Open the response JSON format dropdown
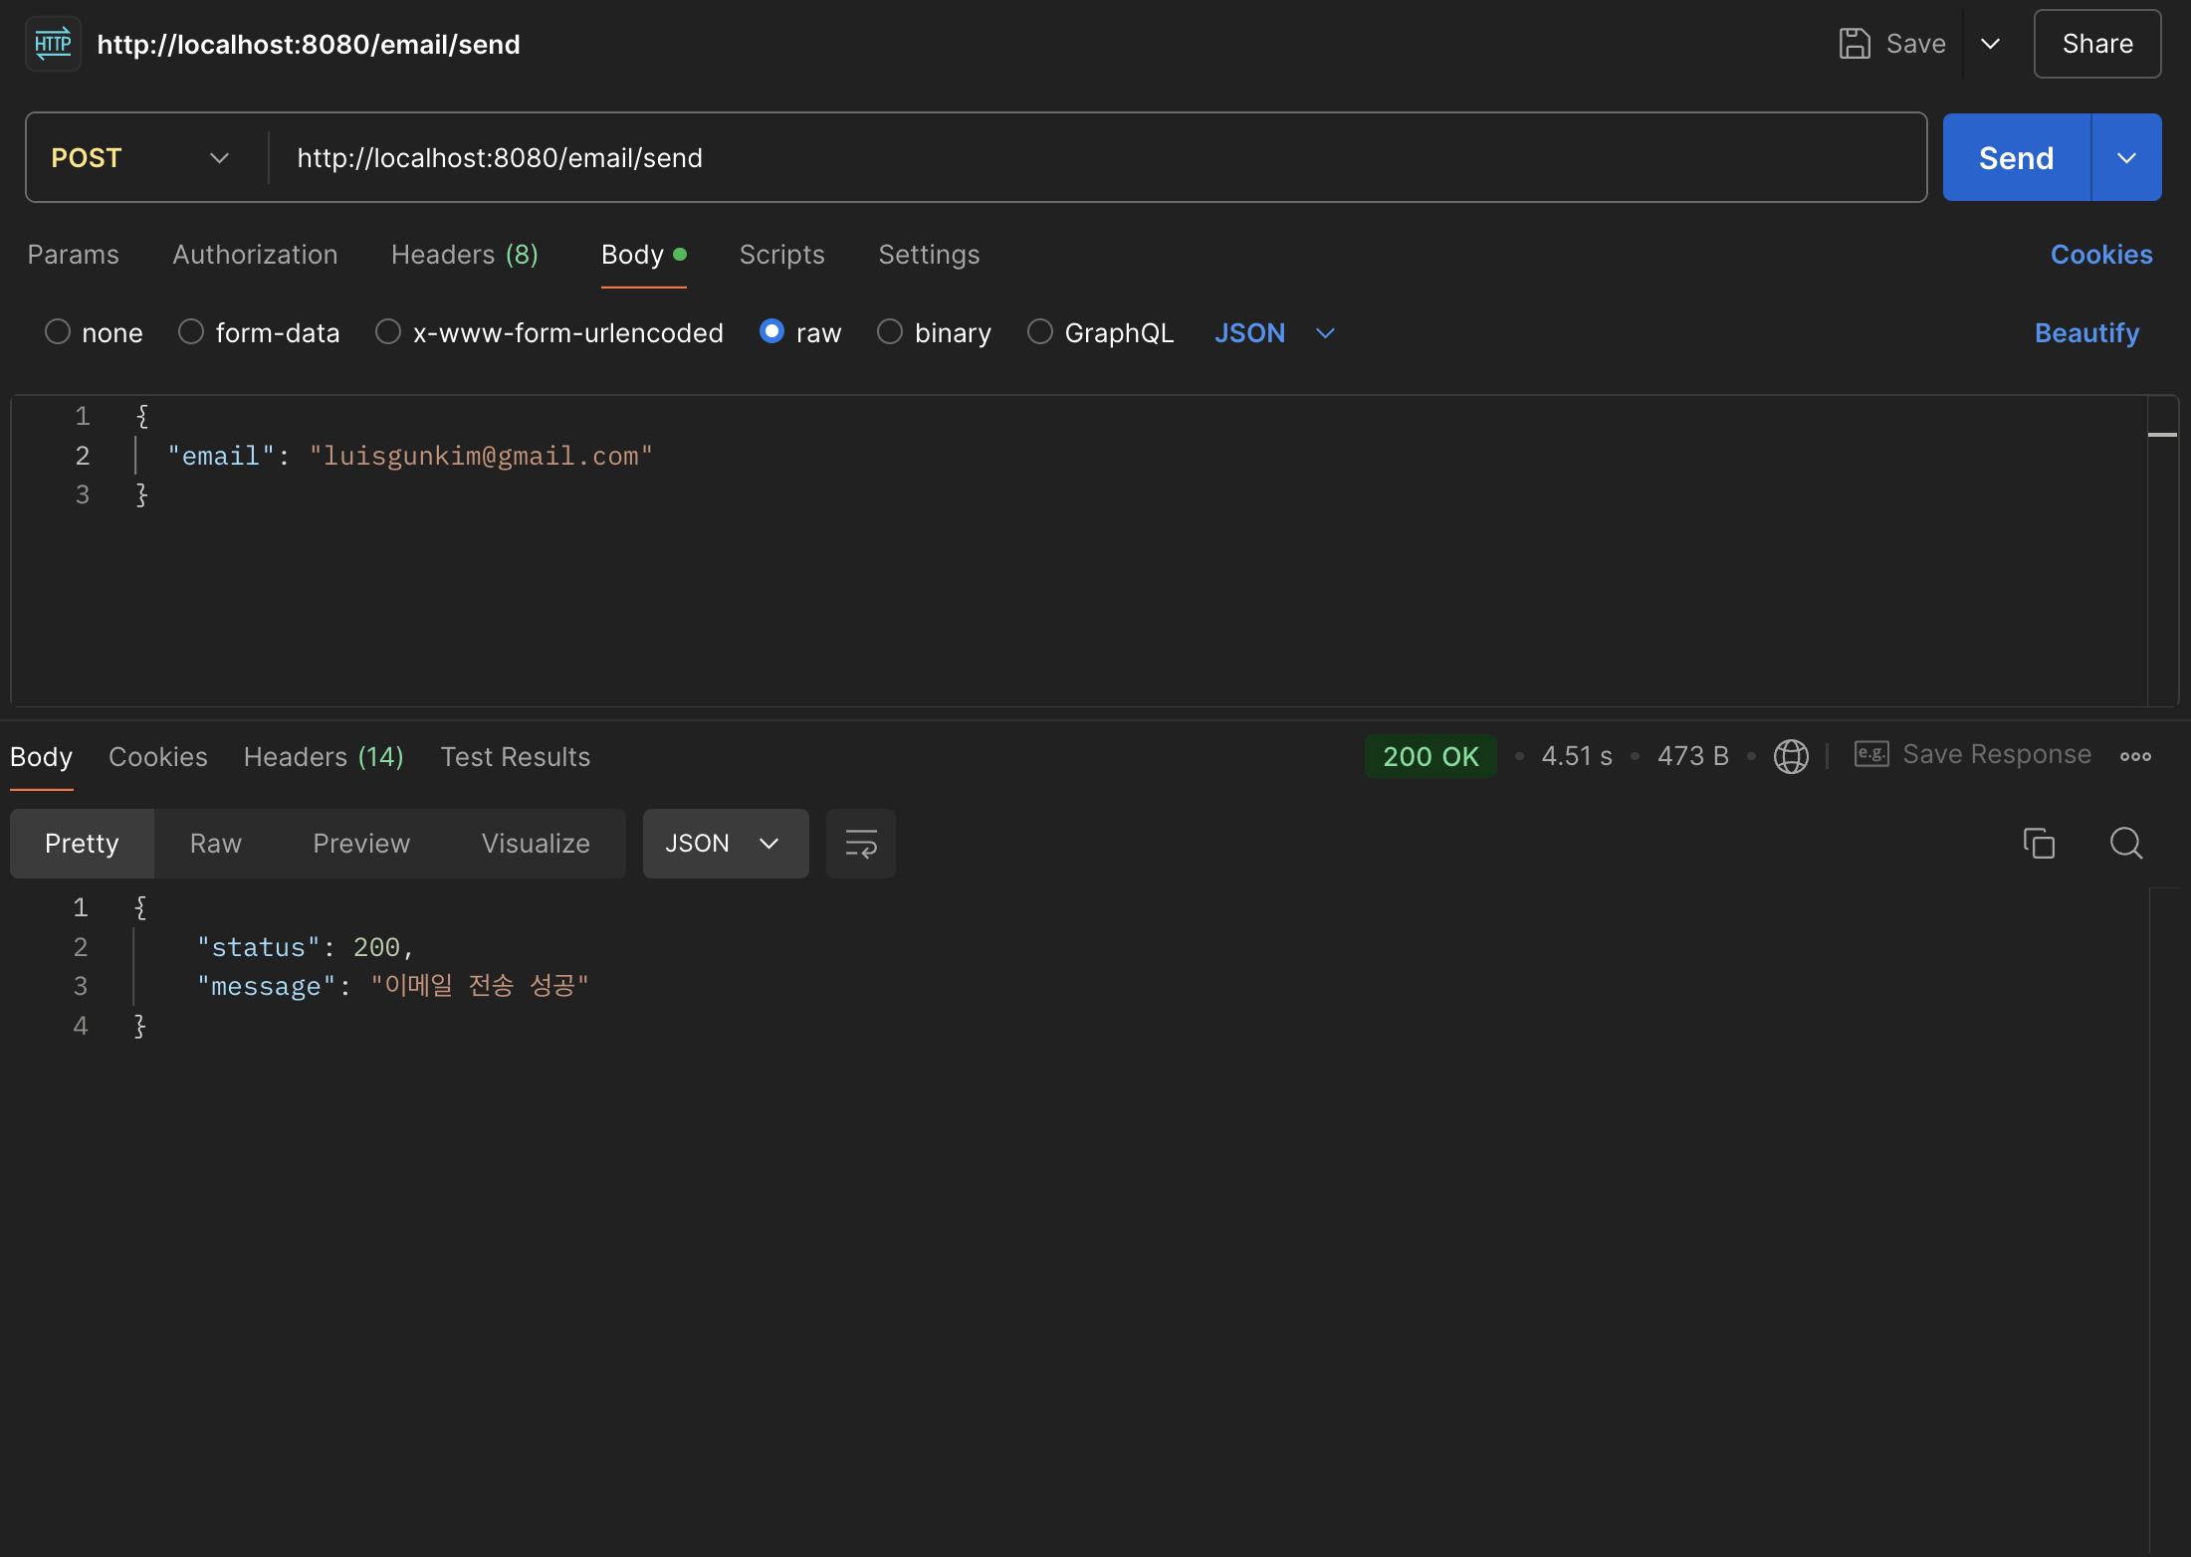 (725, 844)
